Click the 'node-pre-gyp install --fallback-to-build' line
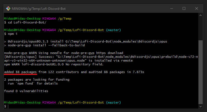 pos(44,45)
